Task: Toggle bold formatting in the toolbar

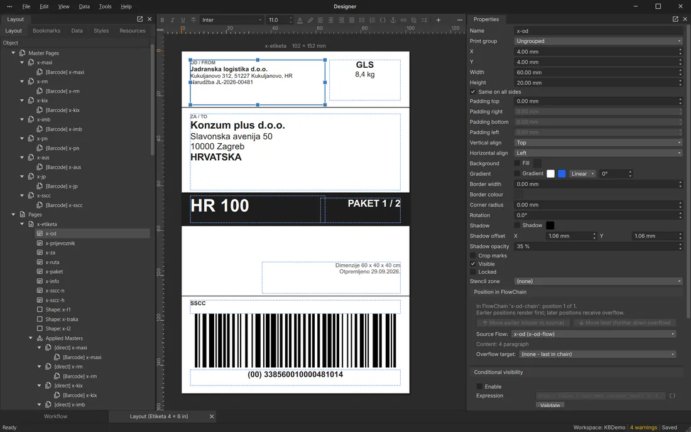Action: point(162,20)
